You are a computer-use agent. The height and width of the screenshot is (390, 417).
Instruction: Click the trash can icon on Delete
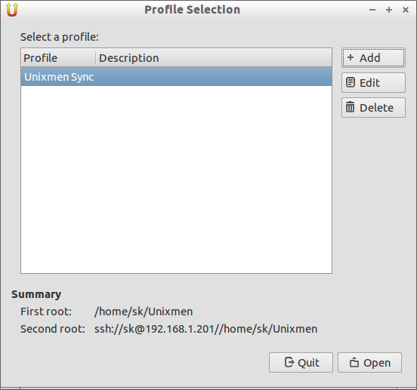point(350,107)
